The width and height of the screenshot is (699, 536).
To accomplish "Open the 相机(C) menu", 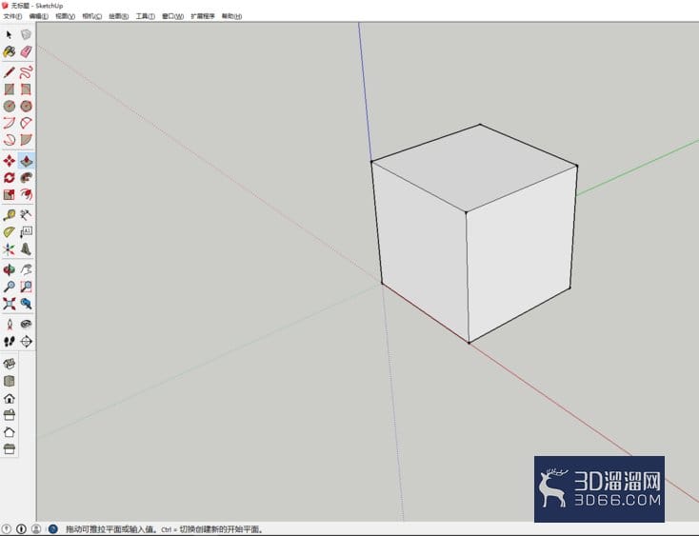I will (x=91, y=16).
